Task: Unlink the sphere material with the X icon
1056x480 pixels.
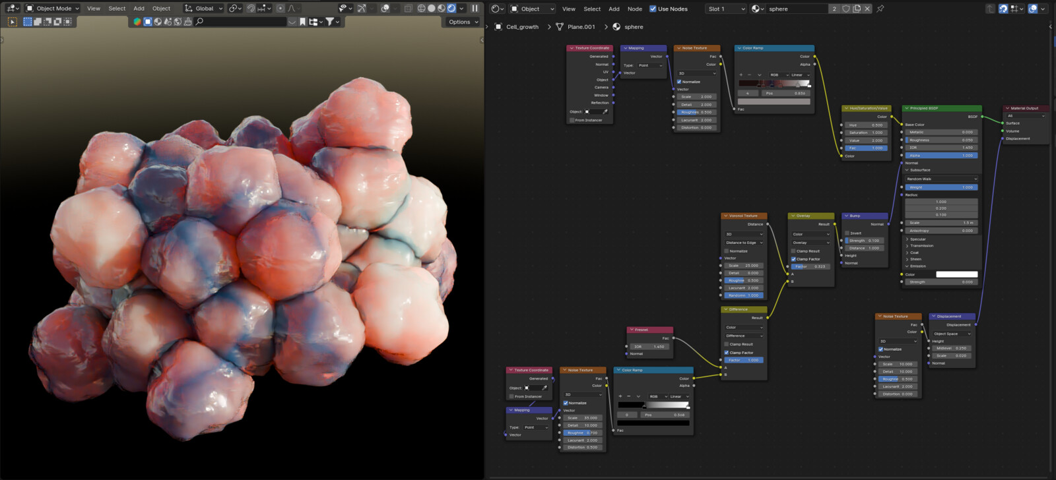Action: pos(867,9)
